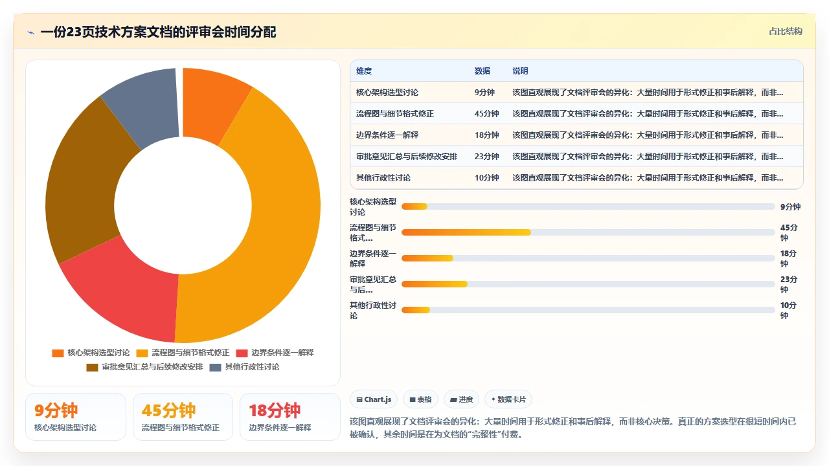Click the 占比结构 label in header
Image resolution: width=829 pixels, height=466 pixels.
point(786,31)
